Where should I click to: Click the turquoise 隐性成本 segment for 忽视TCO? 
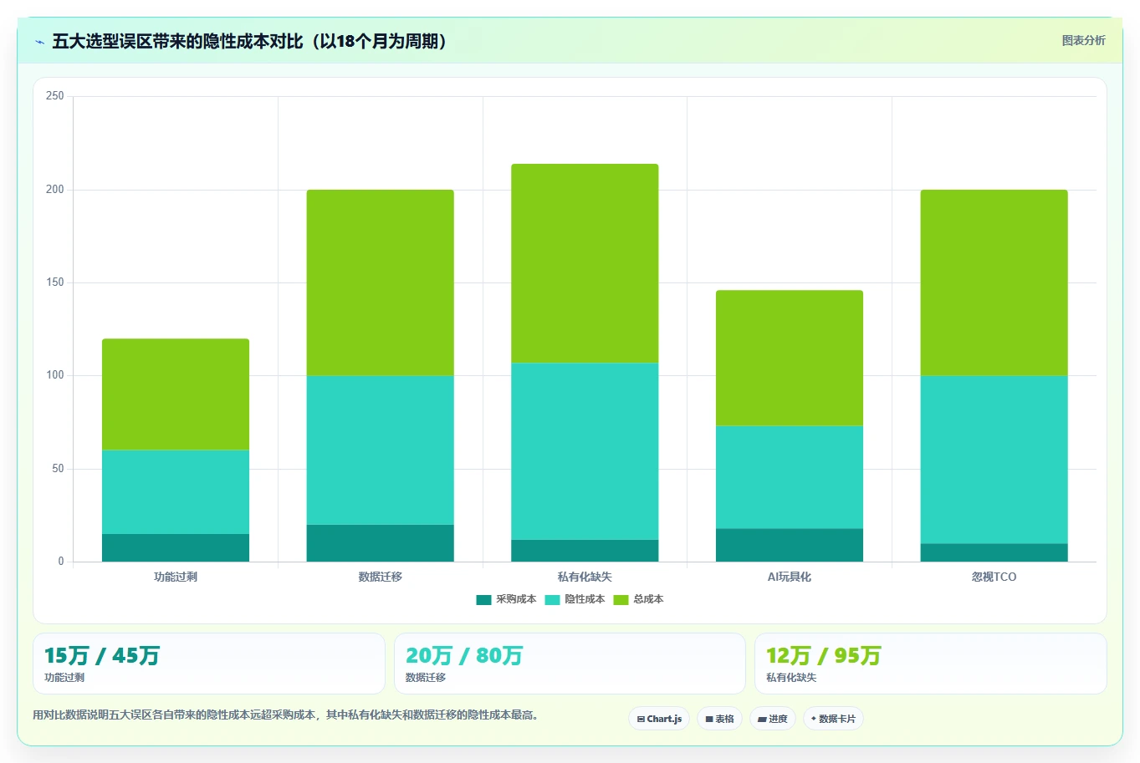(994, 460)
